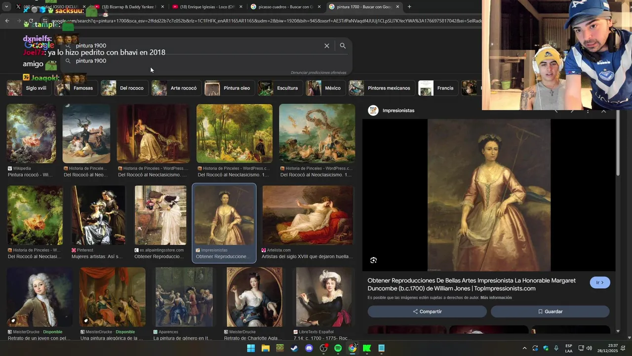The width and height of the screenshot is (632, 356).
Task: Open 'Una pintura alegórica' MeisterDrucke result
Action: [x=113, y=297]
